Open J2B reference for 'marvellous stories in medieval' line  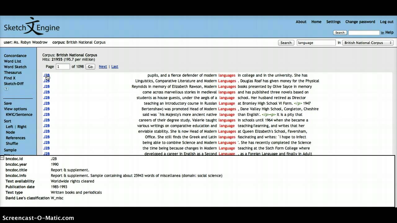(x=47, y=92)
